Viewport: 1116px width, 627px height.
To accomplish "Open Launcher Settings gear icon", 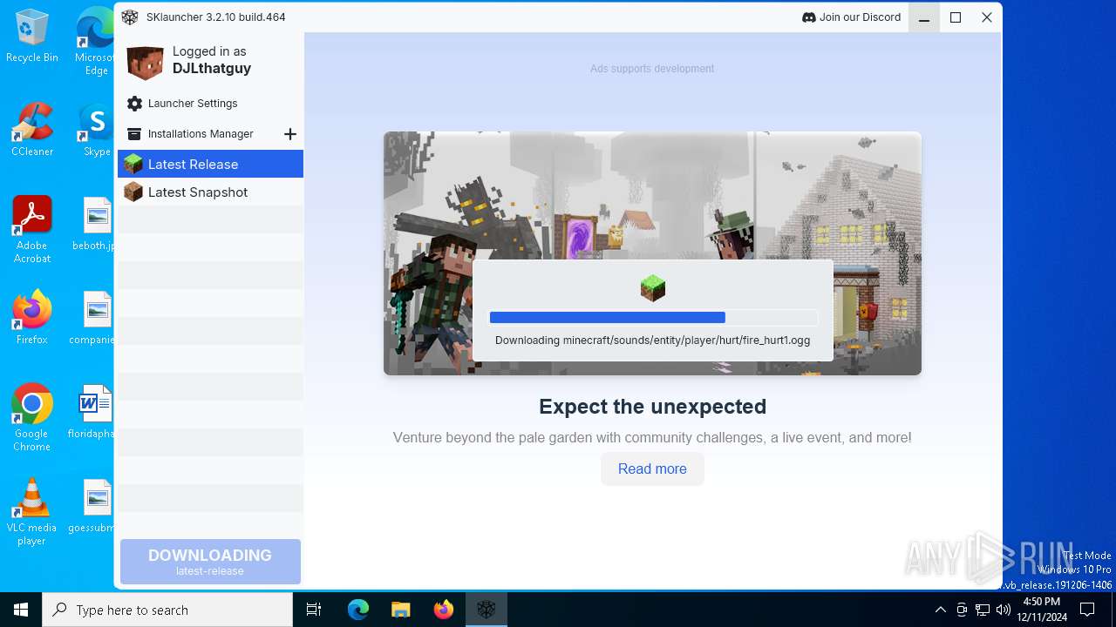I will (x=134, y=104).
